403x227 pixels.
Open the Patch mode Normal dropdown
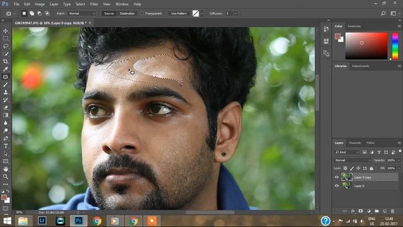pos(81,13)
